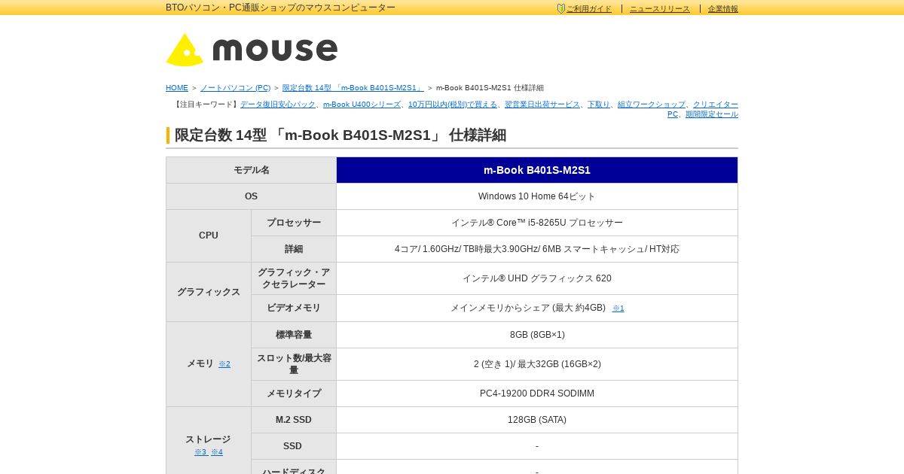Click the SSD label cell
Image resolution: width=904 pixels, height=474 pixels.
294,446
